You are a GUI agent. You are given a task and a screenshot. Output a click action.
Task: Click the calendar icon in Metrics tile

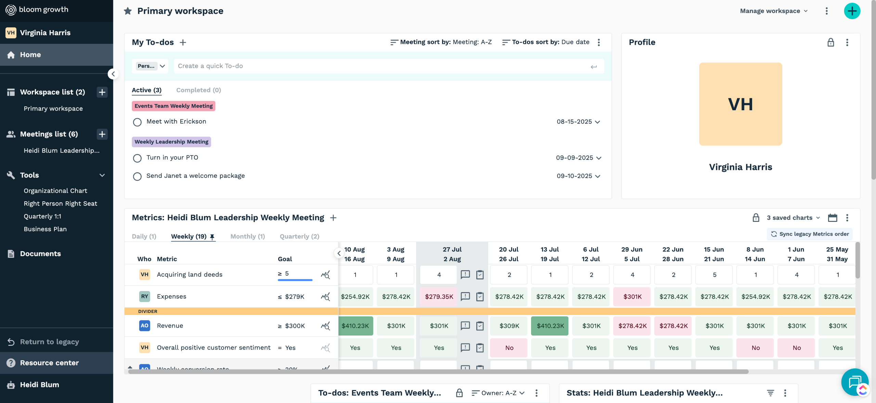tap(832, 218)
